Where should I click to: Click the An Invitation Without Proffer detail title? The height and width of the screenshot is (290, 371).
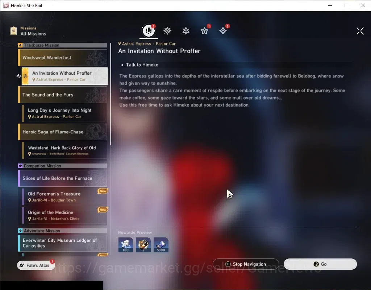pos(159,51)
